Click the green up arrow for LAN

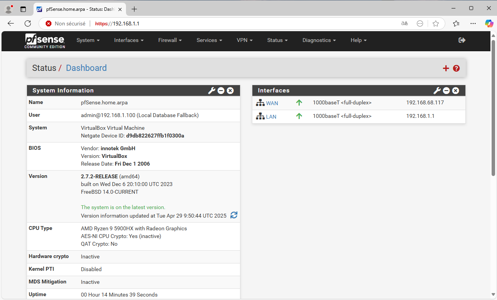(x=299, y=116)
